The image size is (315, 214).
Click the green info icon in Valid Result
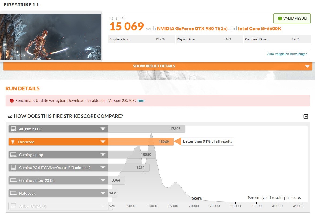click(280, 19)
